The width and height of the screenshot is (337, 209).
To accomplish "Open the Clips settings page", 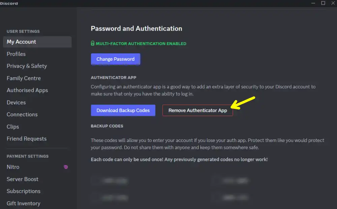I will pyautogui.click(x=13, y=127).
